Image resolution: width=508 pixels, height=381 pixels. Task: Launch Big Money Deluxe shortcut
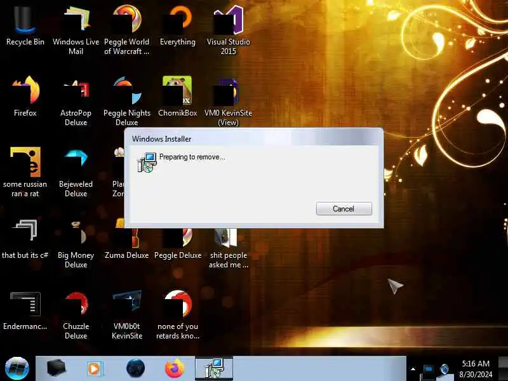76,244
